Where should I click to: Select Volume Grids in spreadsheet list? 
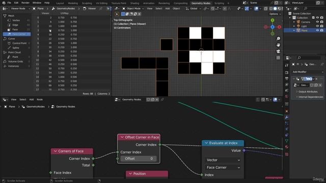pos(15,62)
